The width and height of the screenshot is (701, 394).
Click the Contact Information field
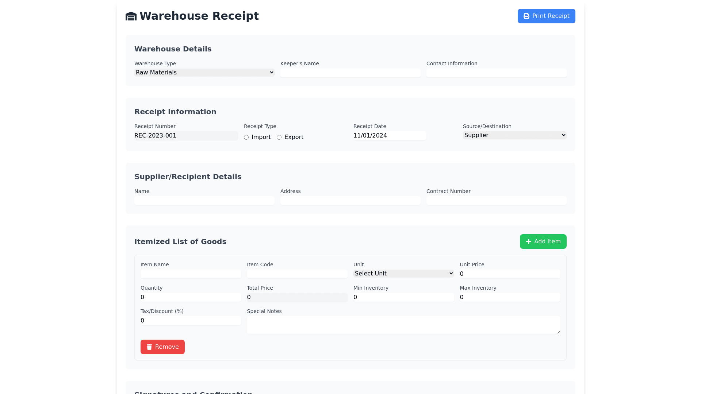[x=496, y=73]
